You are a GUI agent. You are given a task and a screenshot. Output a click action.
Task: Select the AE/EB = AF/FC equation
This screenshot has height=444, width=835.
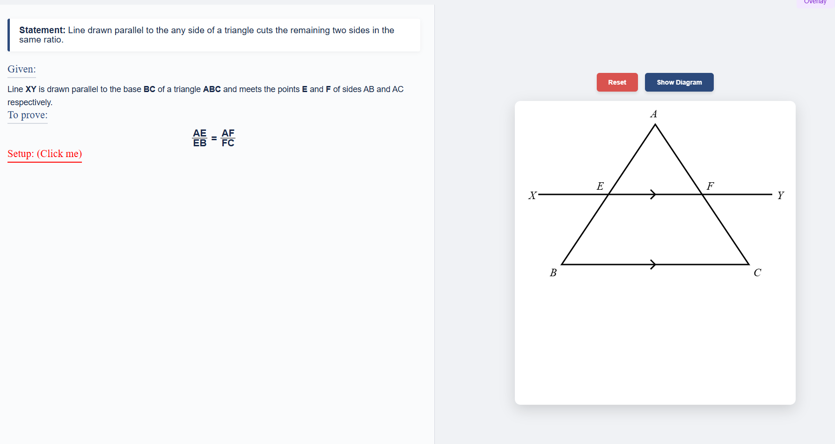(213, 137)
